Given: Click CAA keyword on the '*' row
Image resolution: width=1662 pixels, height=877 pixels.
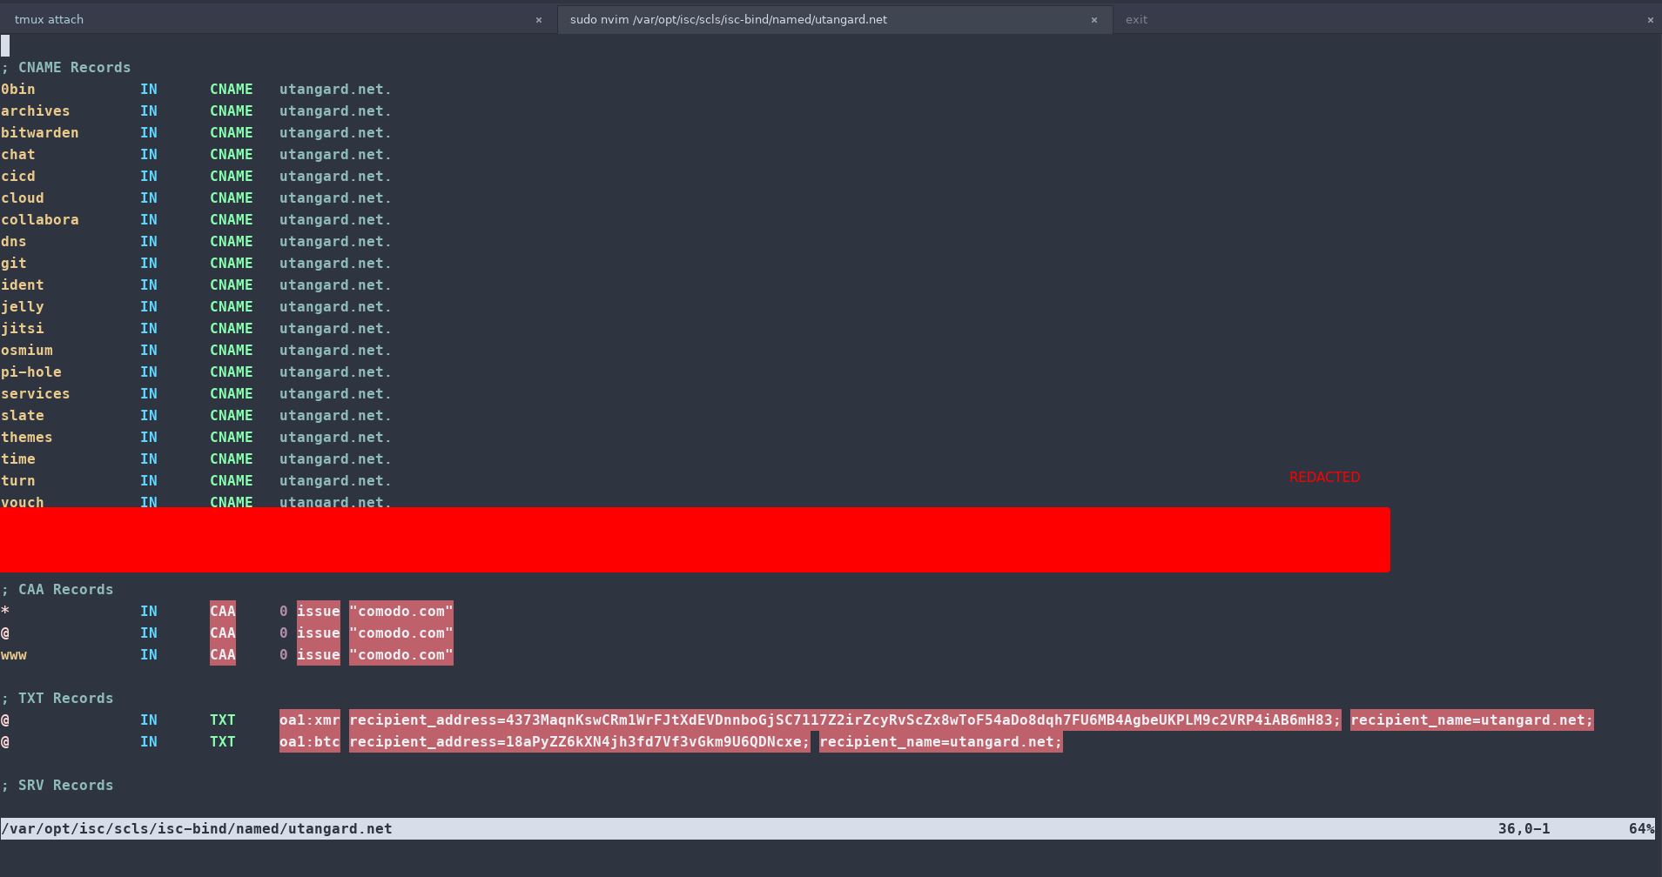Looking at the screenshot, I should 223,612.
